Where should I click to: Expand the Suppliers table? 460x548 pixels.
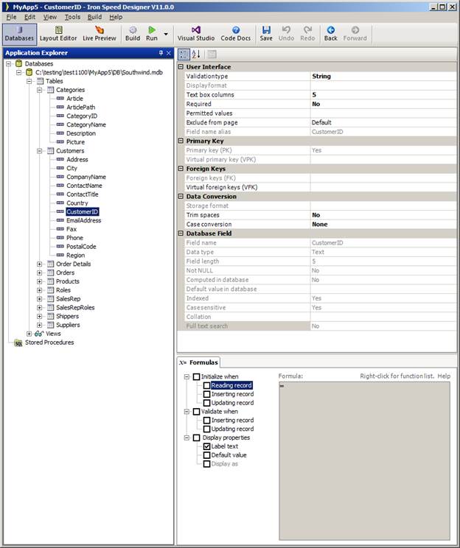[x=40, y=325]
